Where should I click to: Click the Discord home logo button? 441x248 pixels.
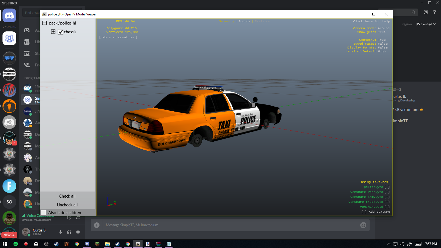click(9, 16)
